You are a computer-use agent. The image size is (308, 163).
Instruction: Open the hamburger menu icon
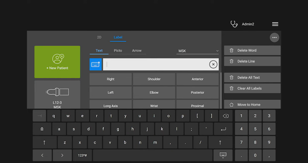[275, 24]
